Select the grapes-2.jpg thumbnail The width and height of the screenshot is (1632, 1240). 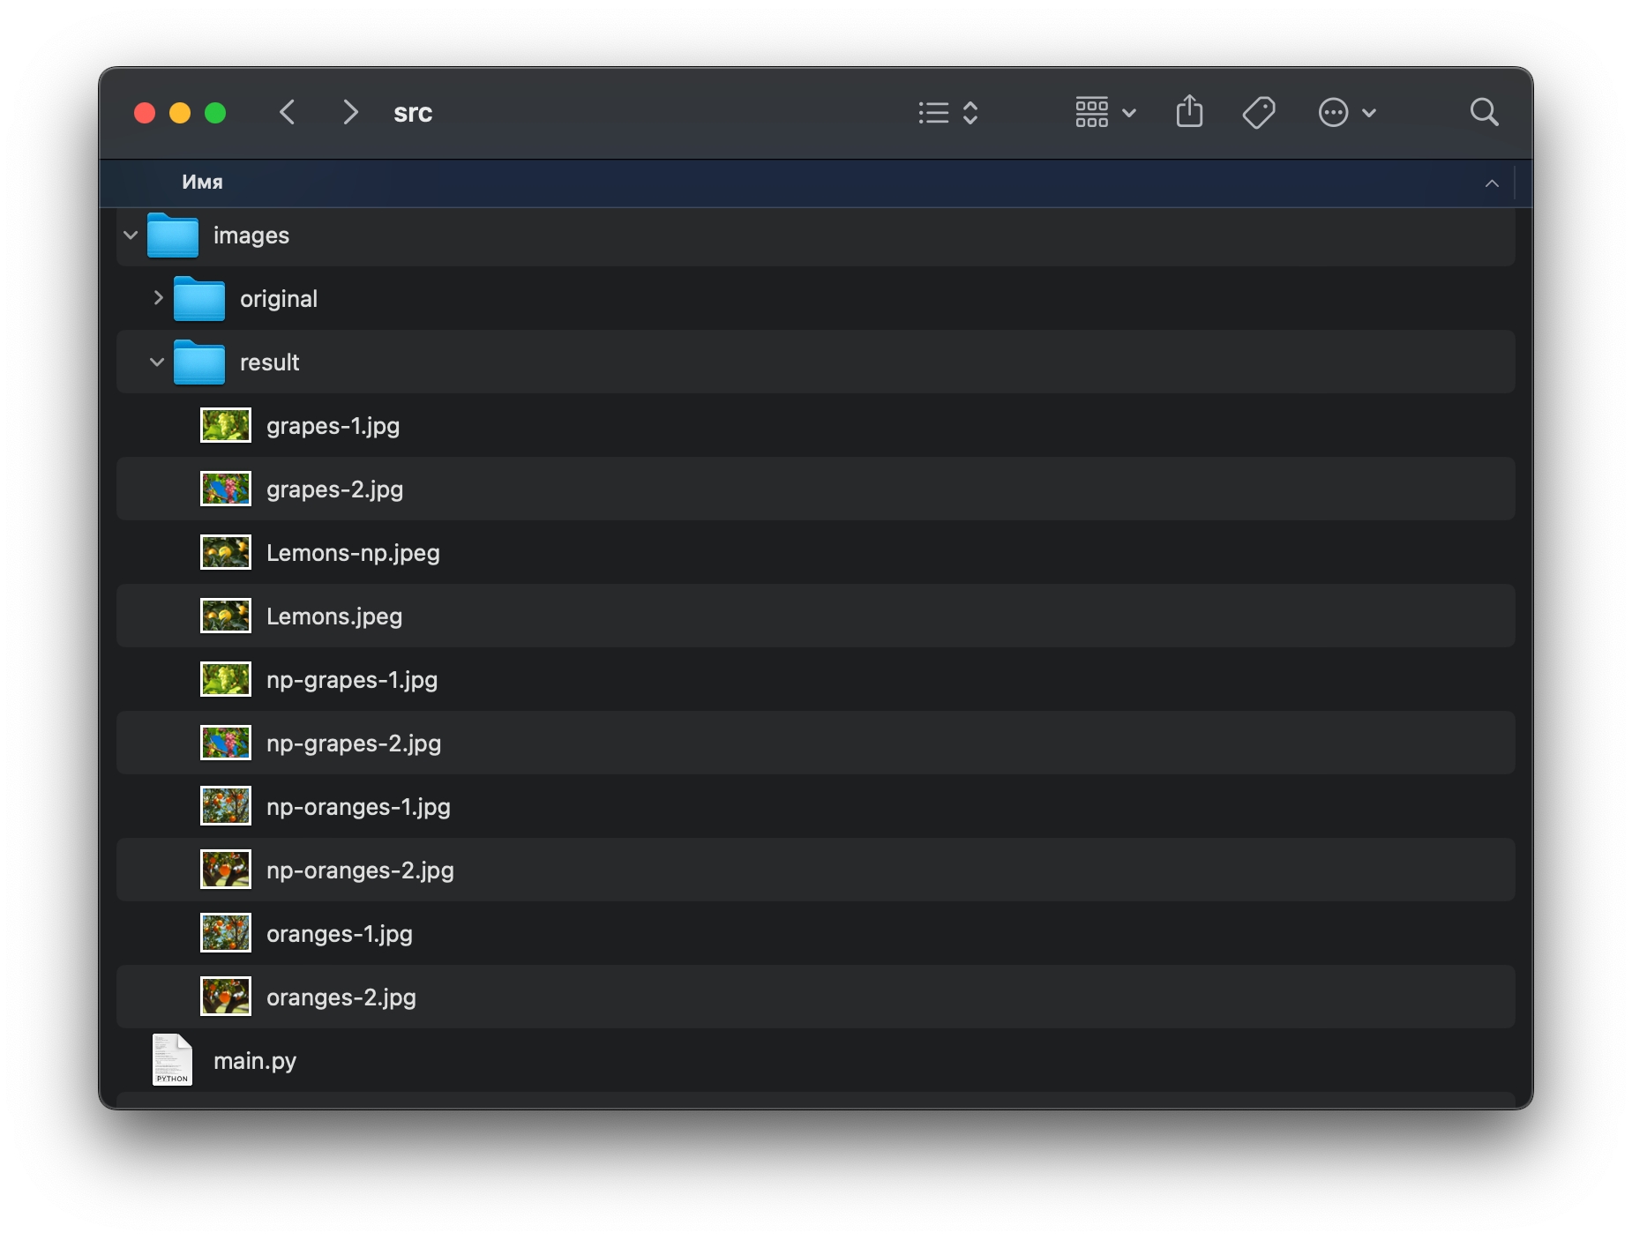click(226, 489)
